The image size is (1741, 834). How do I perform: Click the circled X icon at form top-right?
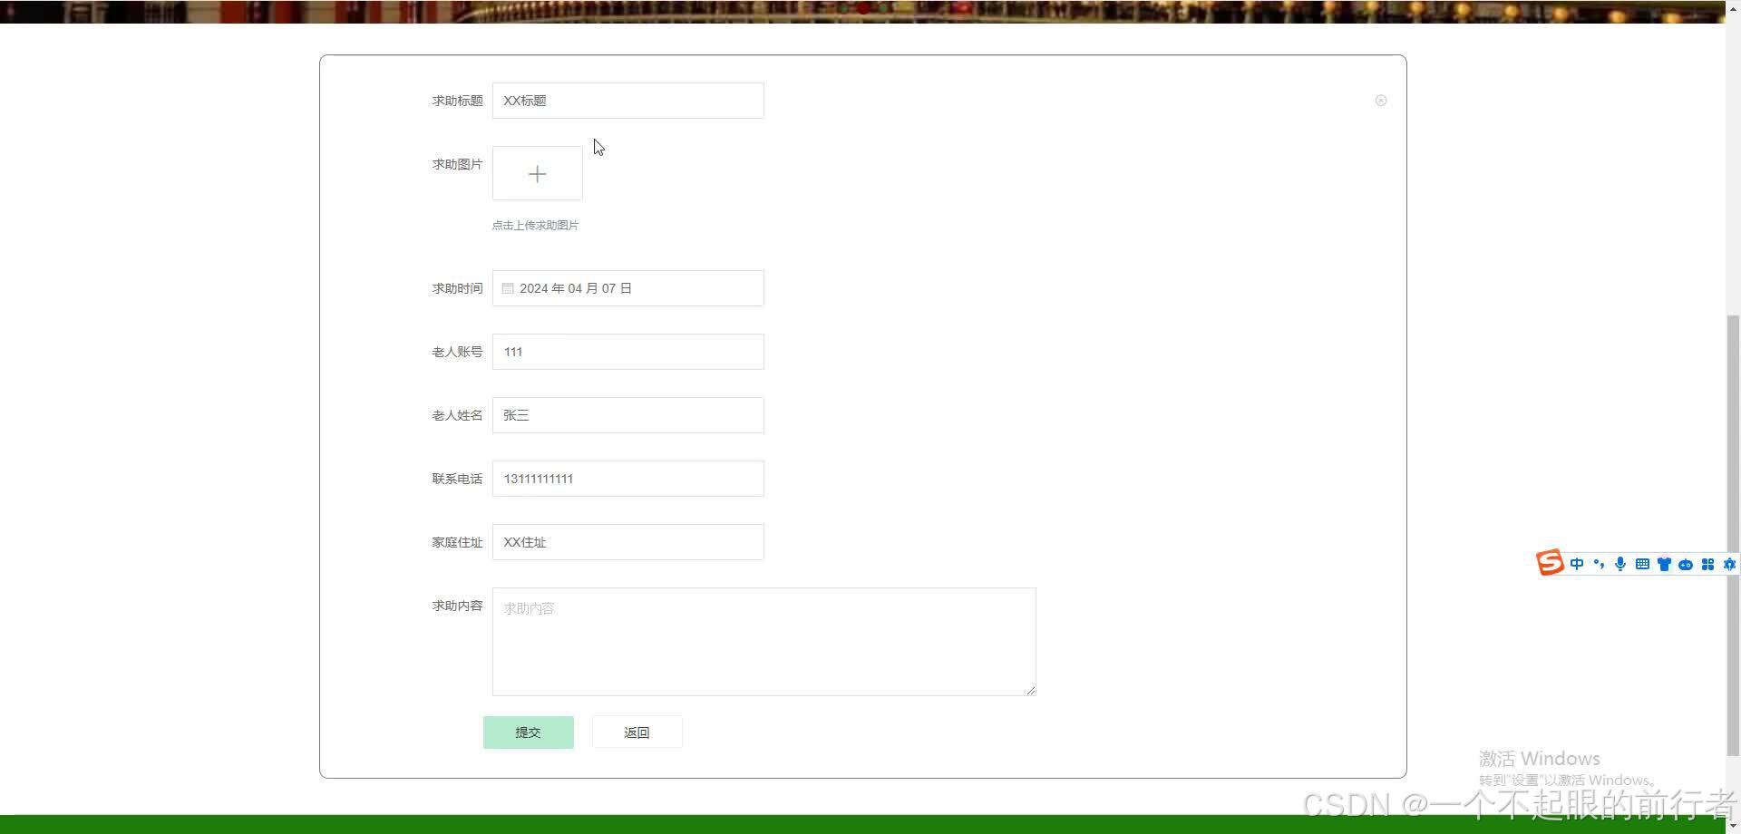pos(1381,101)
